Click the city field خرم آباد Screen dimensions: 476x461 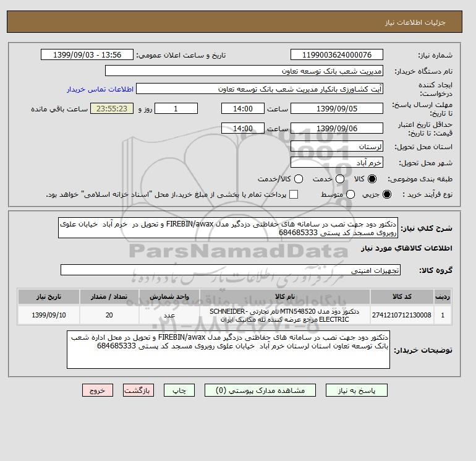pyautogui.click(x=337, y=163)
